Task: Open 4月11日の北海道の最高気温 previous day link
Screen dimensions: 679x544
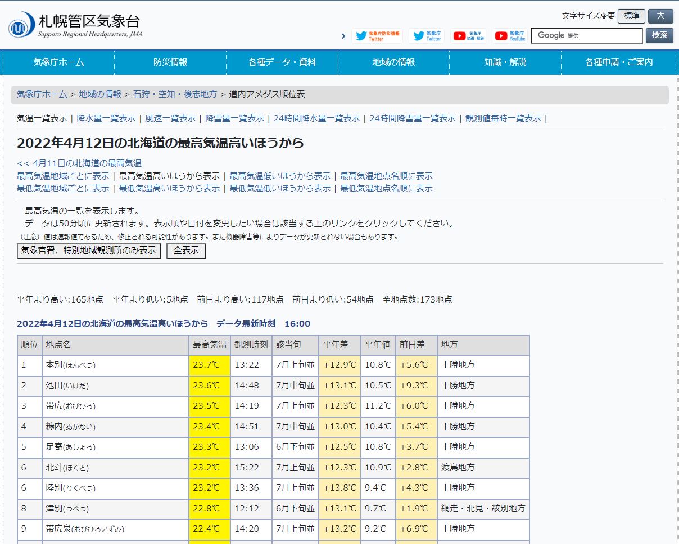Action: point(79,163)
